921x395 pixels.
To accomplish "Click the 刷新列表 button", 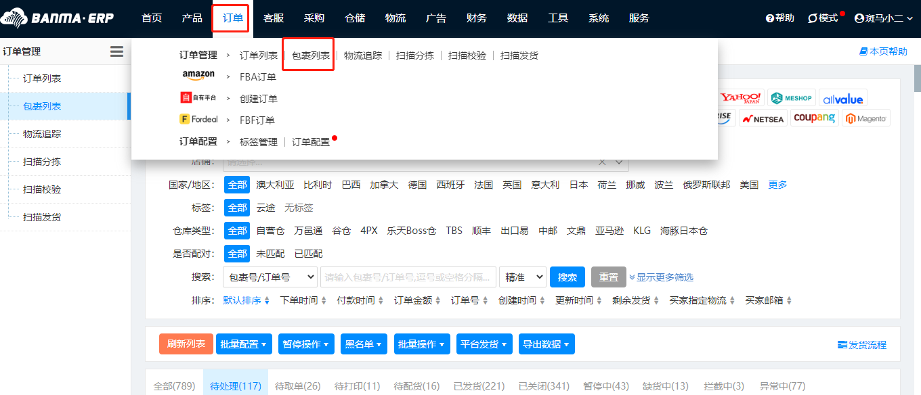I will point(186,344).
